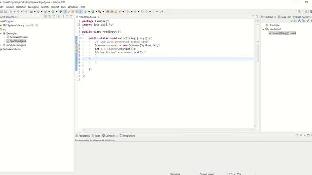Toggle Link with Editor in Project Explorer
This screenshot has width=312, height=175.
pyautogui.click(x=50, y=16)
